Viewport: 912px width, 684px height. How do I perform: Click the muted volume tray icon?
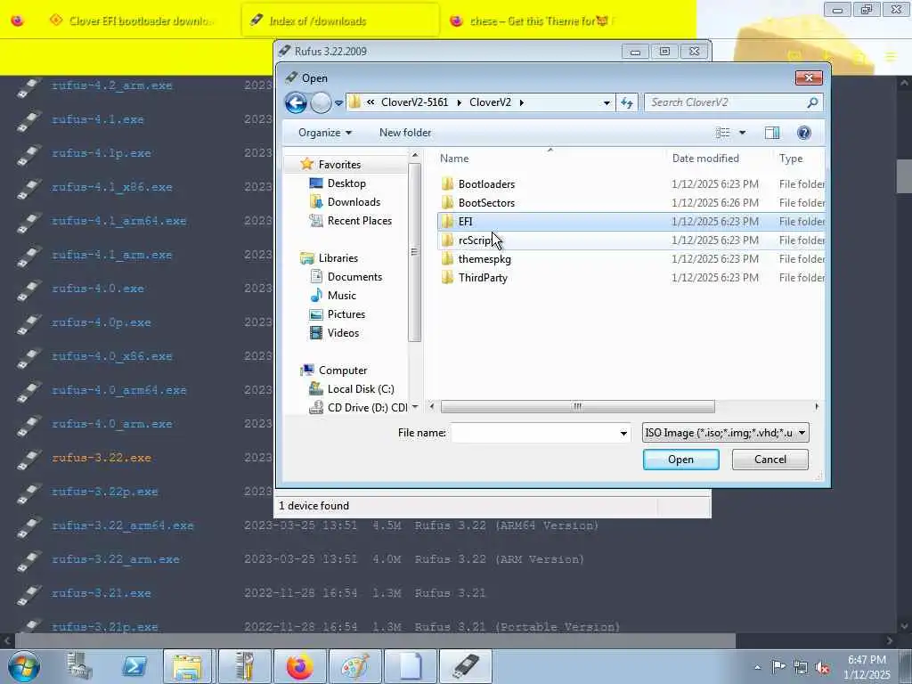click(x=822, y=668)
